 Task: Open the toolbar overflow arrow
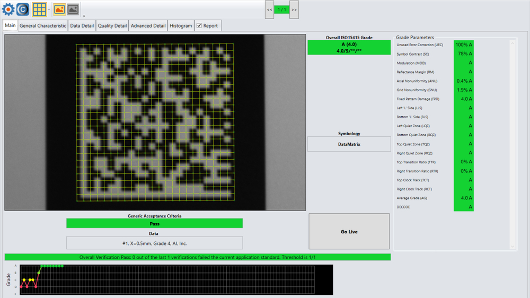[x=84, y=16]
